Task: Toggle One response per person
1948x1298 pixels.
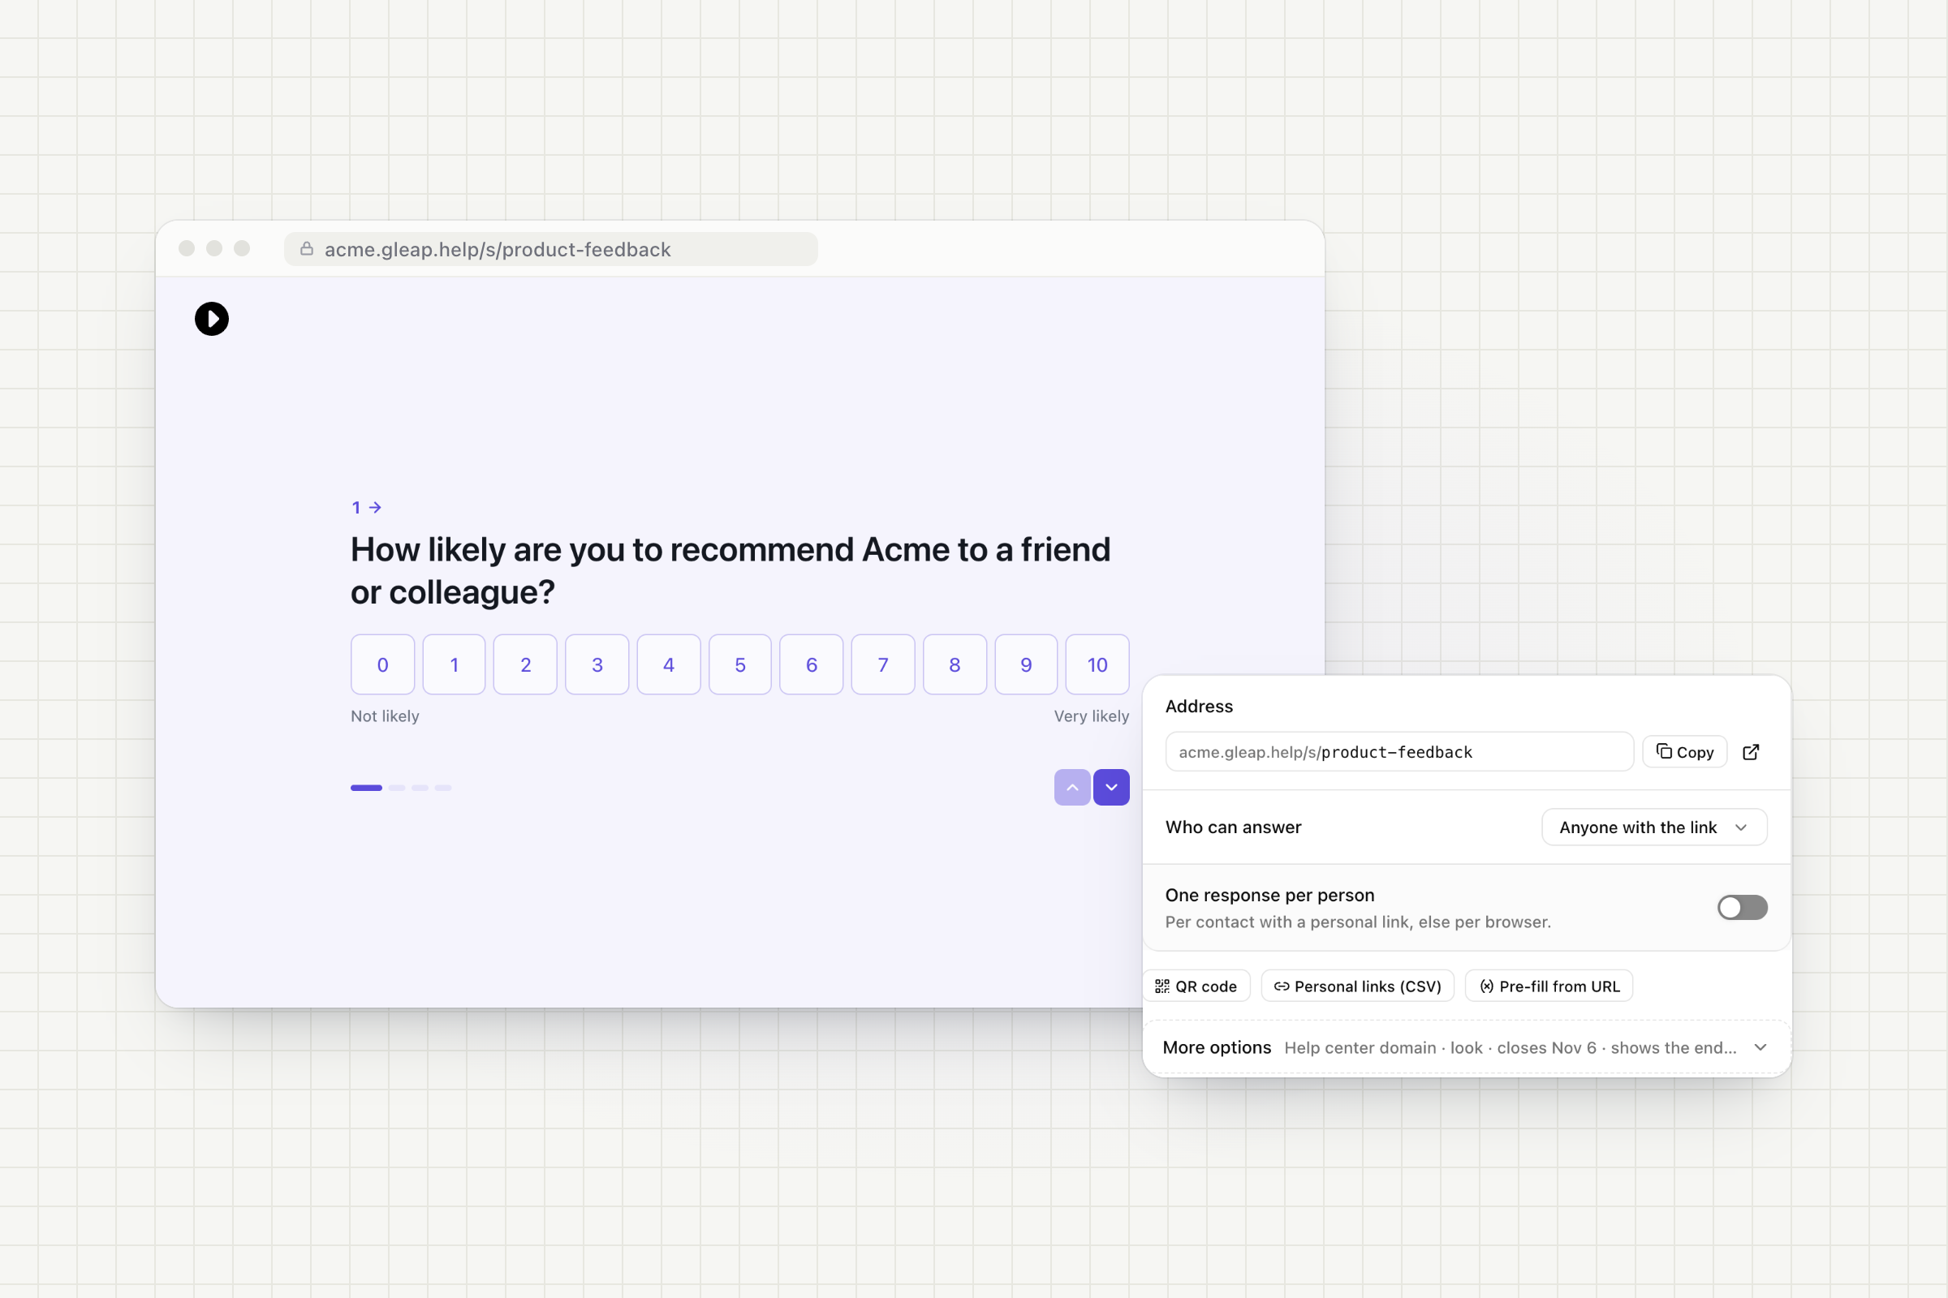Action: click(x=1743, y=907)
